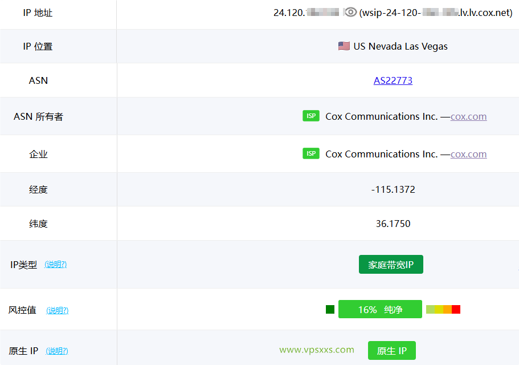Click the 16% 纯净 risk score bar

380,309
